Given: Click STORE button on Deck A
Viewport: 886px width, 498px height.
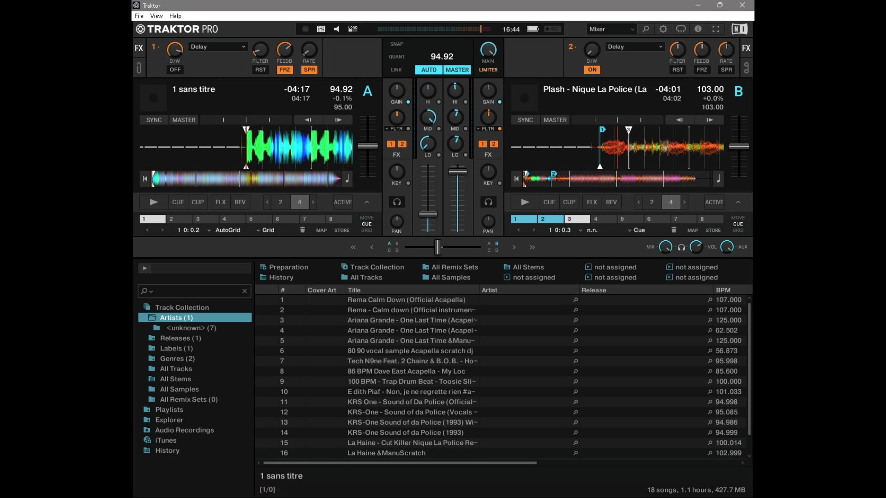Looking at the screenshot, I should click(342, 230).
